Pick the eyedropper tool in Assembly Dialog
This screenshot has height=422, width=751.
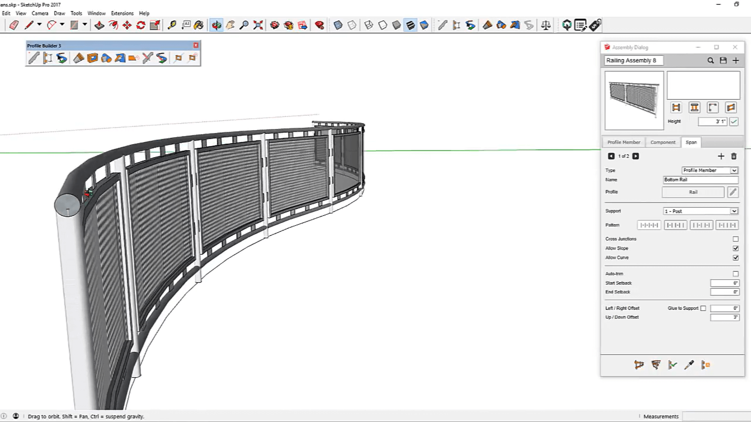689,365
